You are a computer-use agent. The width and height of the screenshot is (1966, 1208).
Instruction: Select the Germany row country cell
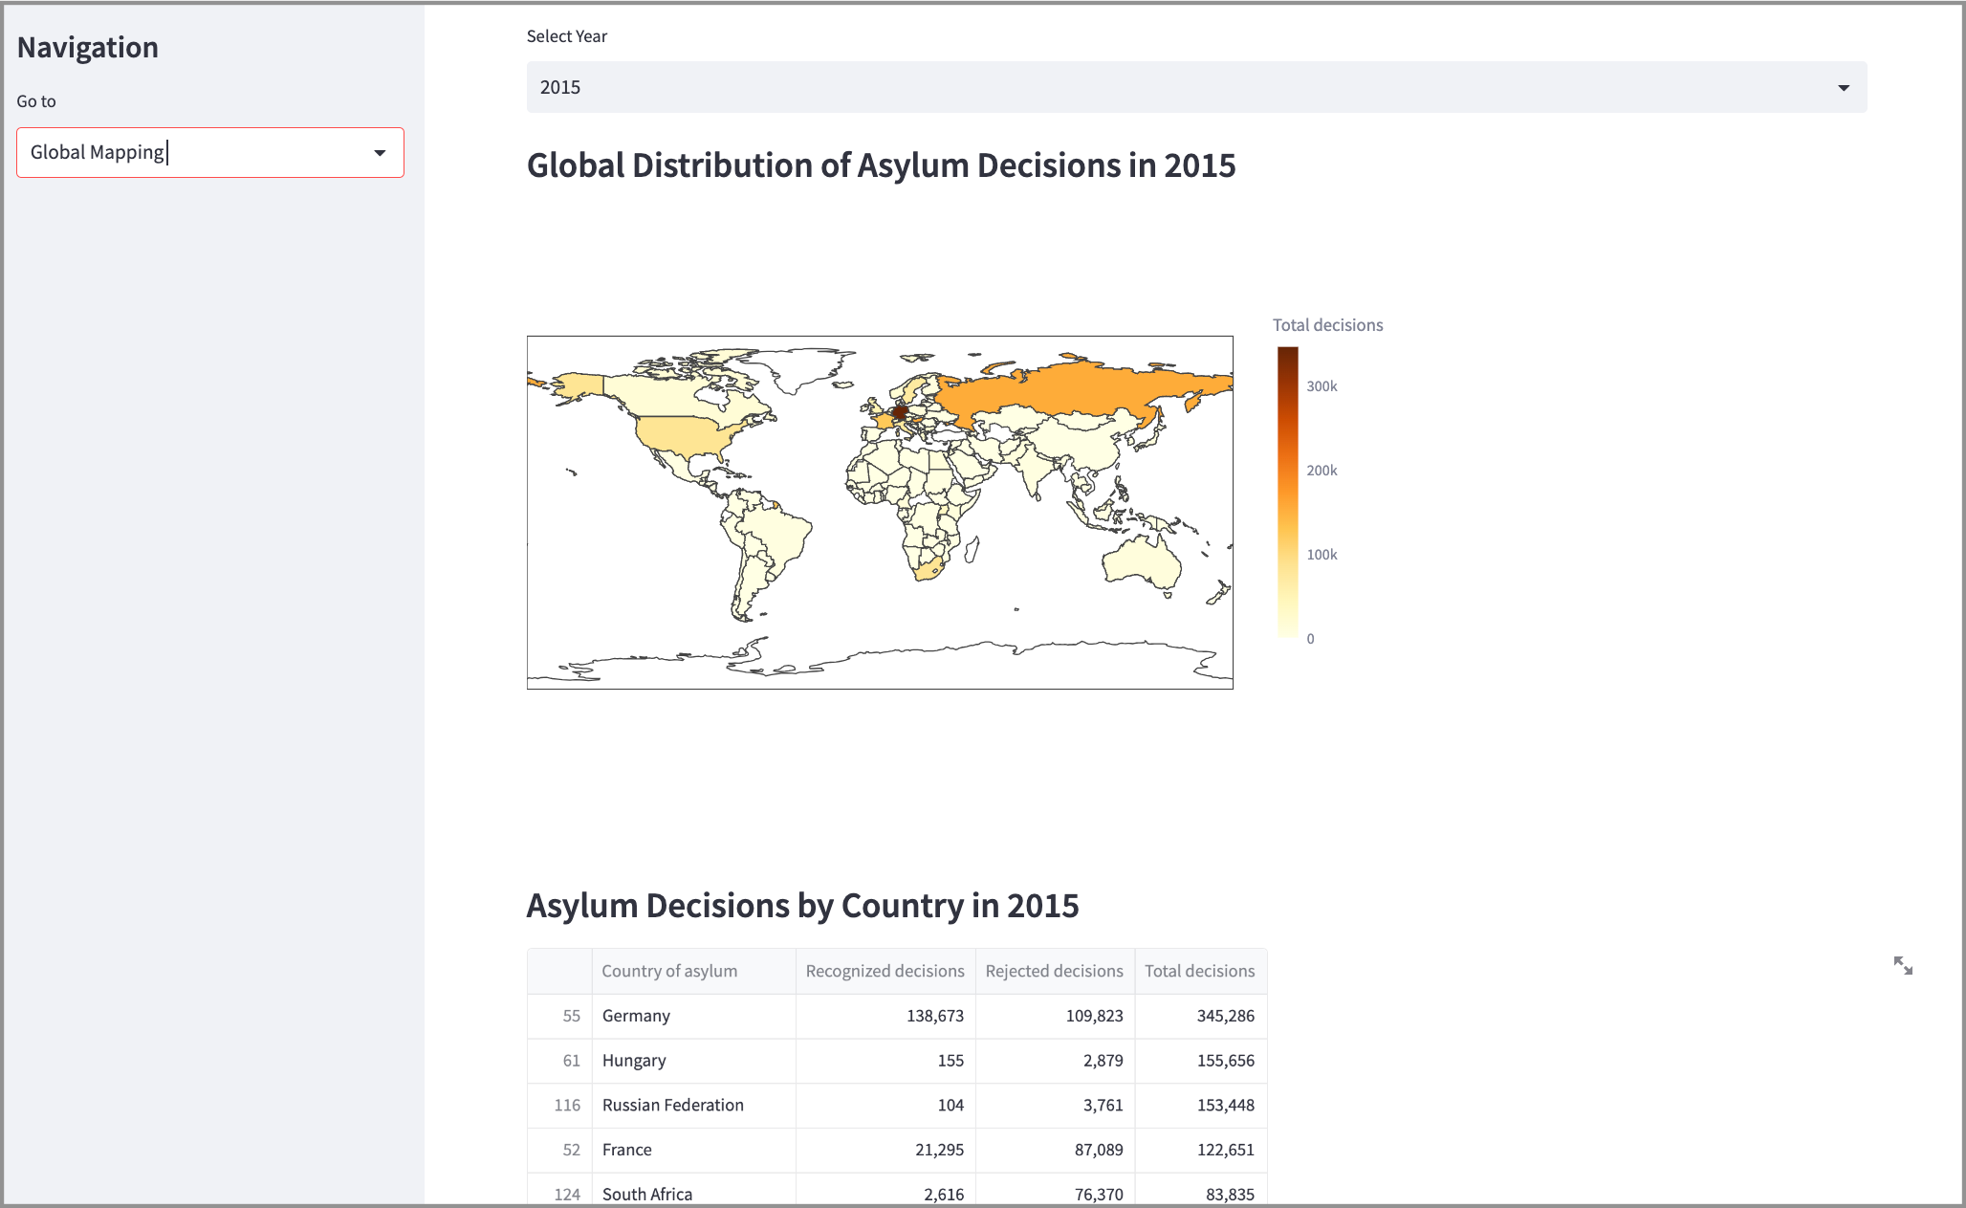pyautogui.click(x=636, y=1017)
